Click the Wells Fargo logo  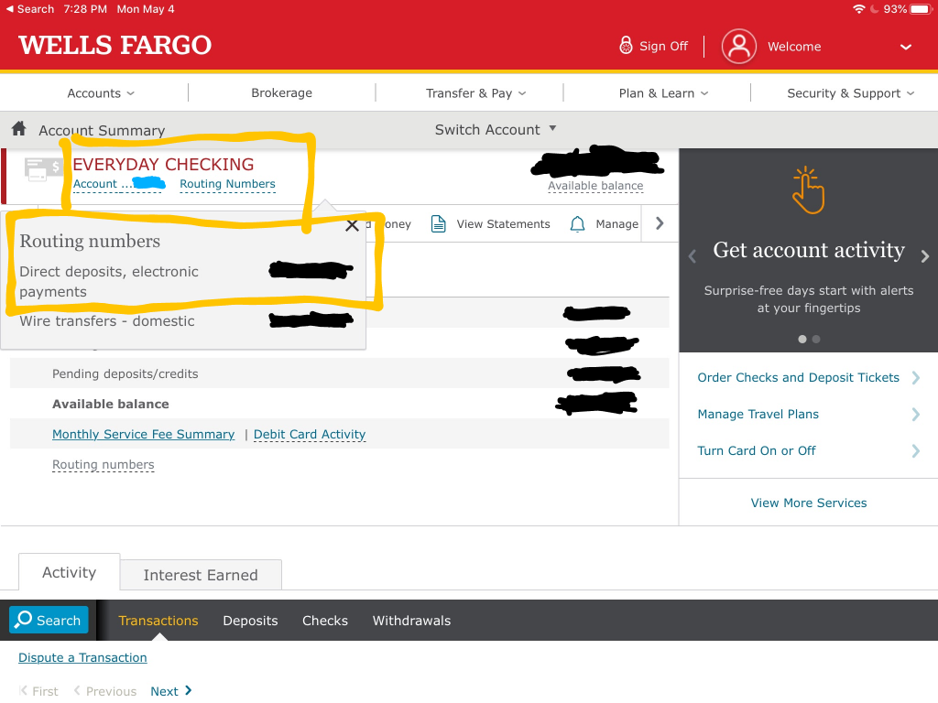click(x=115, y=46)
